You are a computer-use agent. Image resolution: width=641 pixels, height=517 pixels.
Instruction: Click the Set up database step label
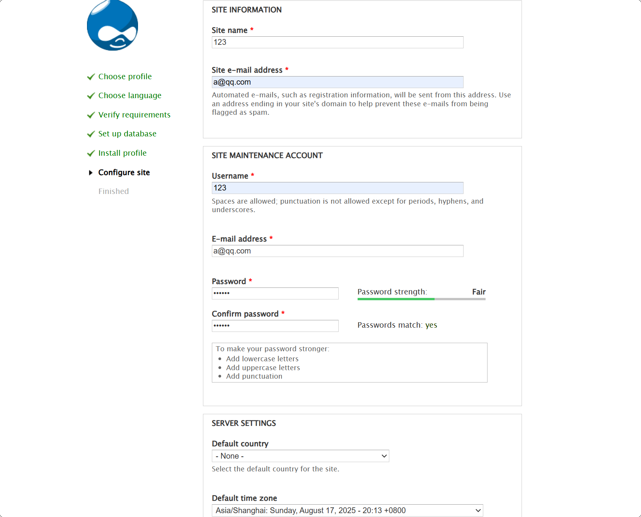[127, 134]
